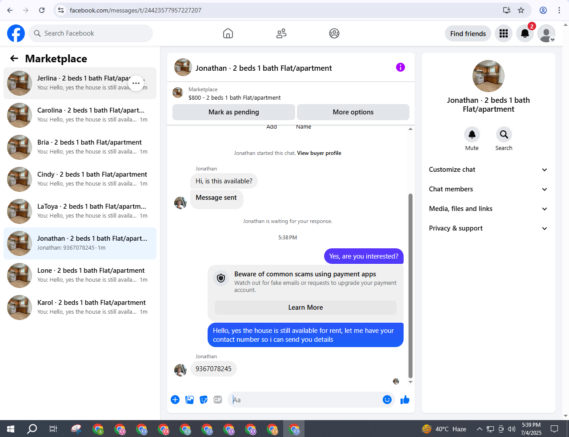This screenshot has height=437, width=569.
Task: Search in conversation with magnifier icon
Action: click(504, 134)
